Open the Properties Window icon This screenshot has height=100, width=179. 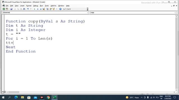click(51, 9)
